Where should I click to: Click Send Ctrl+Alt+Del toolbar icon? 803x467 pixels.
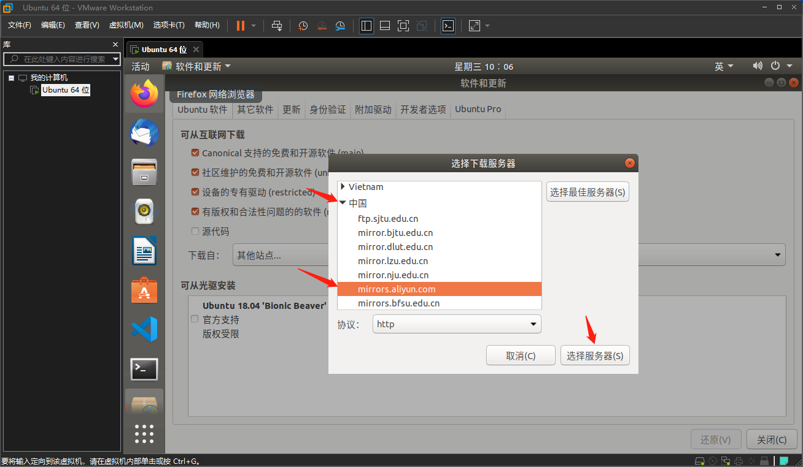click(x=277, y=26)
